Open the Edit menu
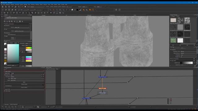Image resolution: width=198 pixels, height=111 pixels. pos(4,4)
